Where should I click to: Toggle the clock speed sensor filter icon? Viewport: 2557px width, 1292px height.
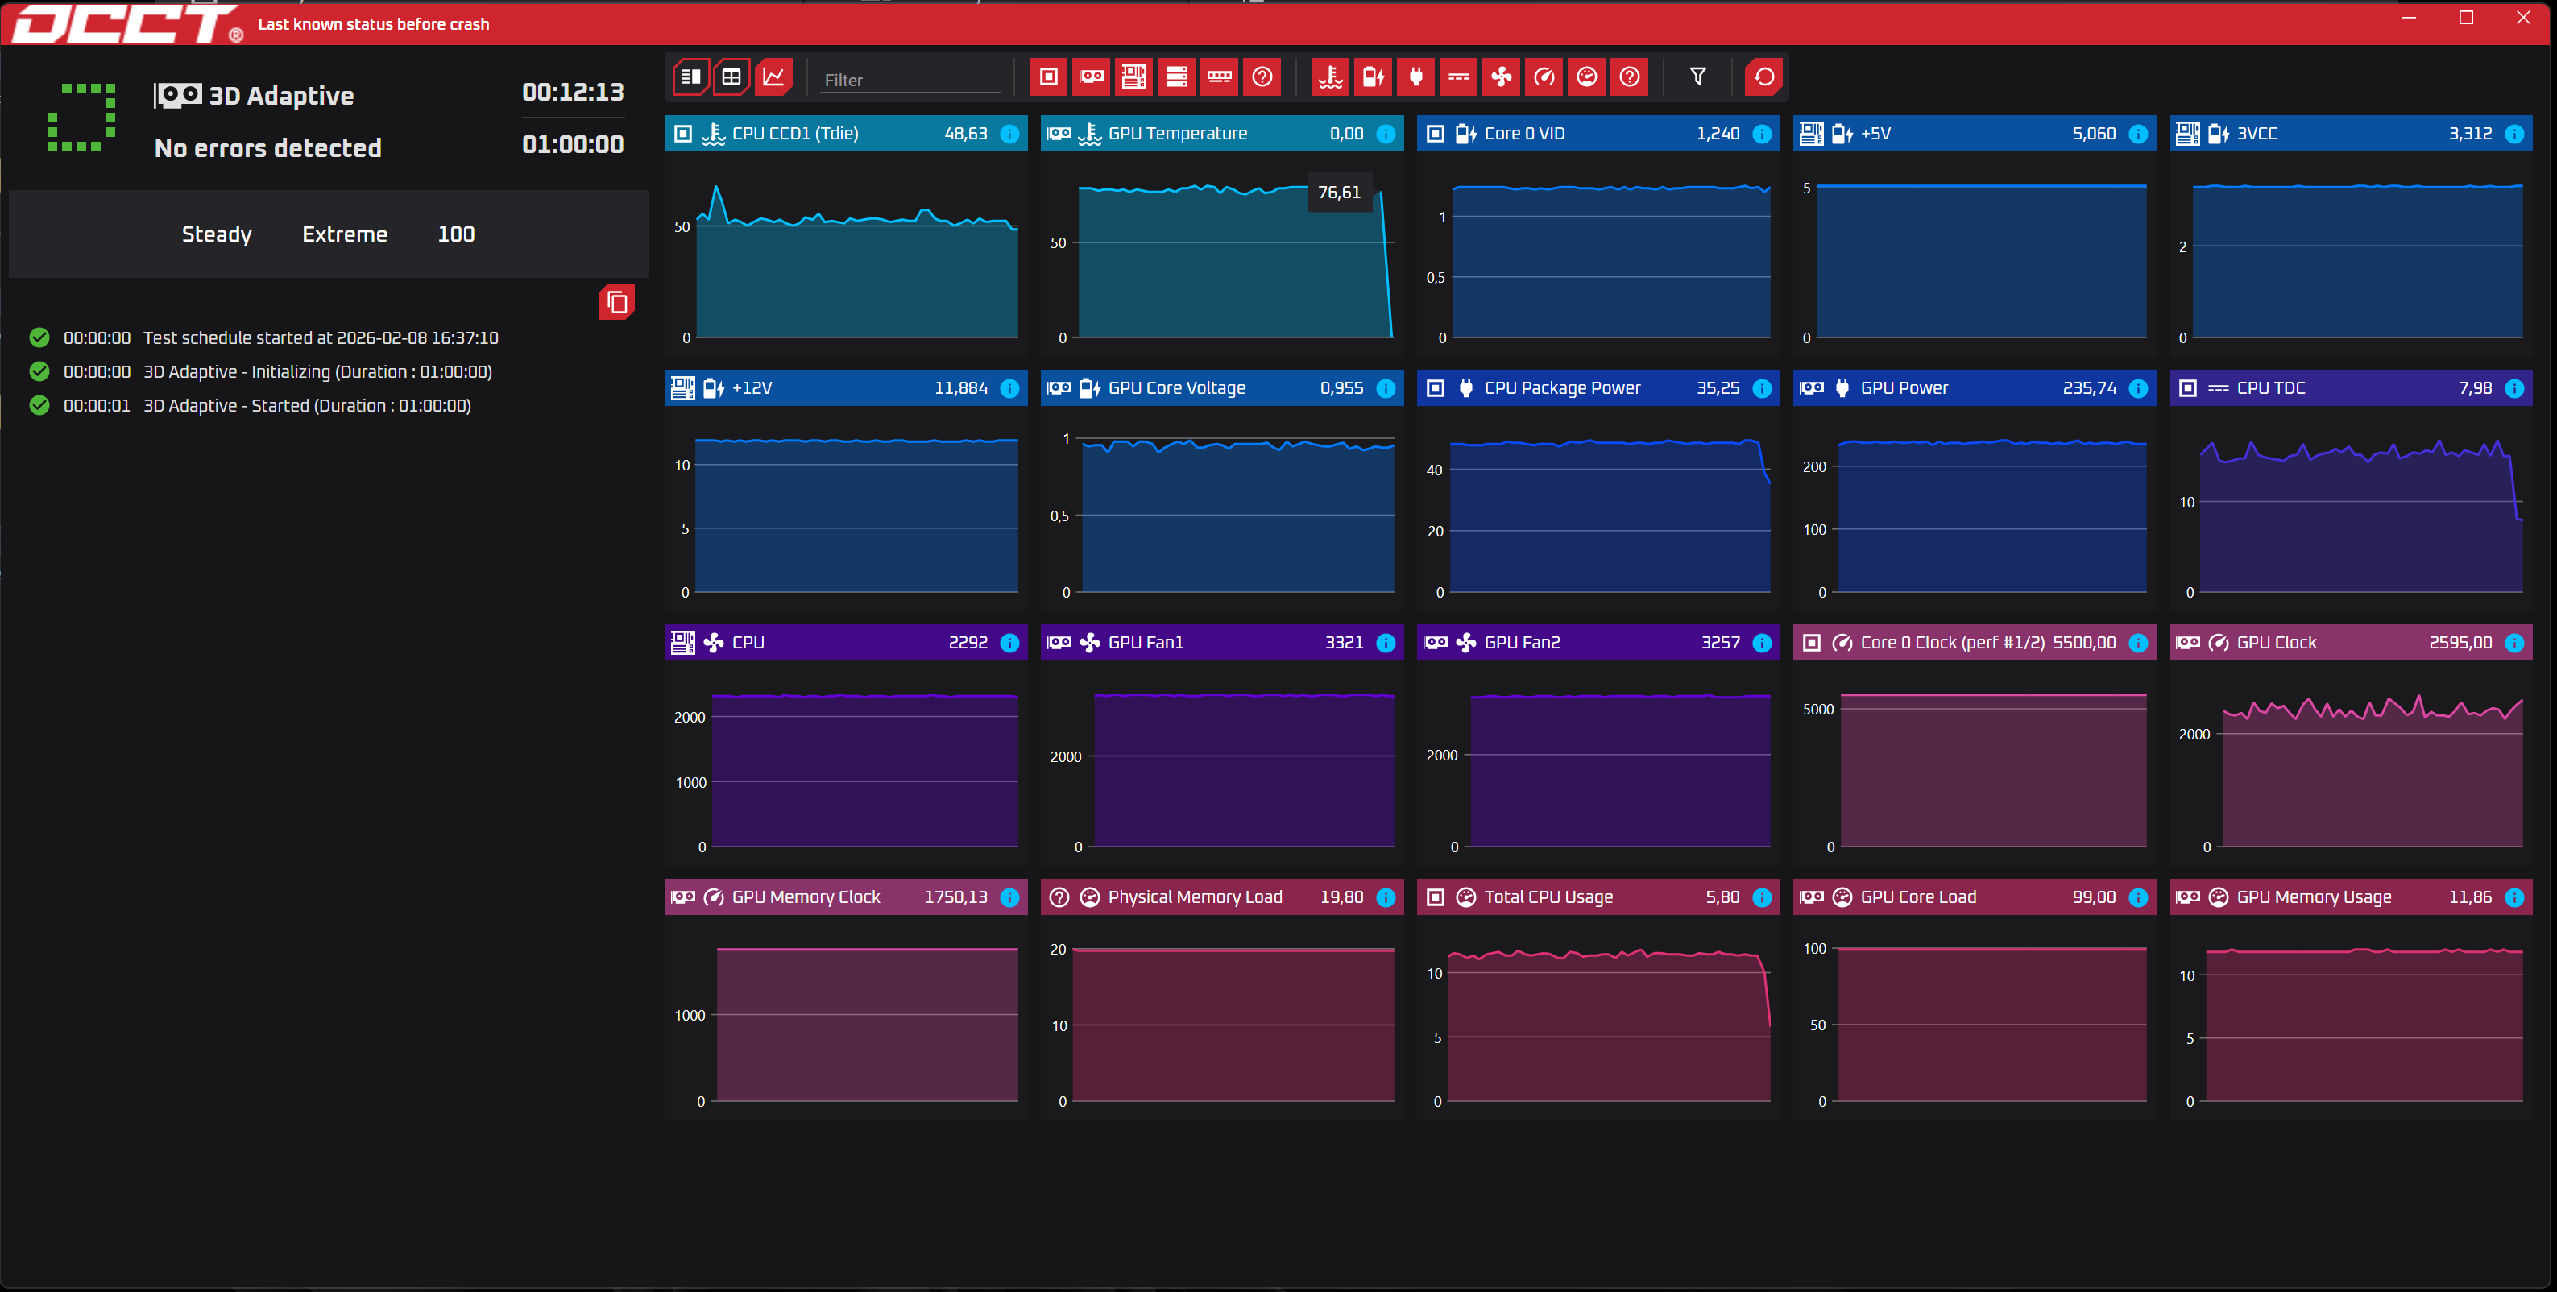click(x=1544, y=77)
